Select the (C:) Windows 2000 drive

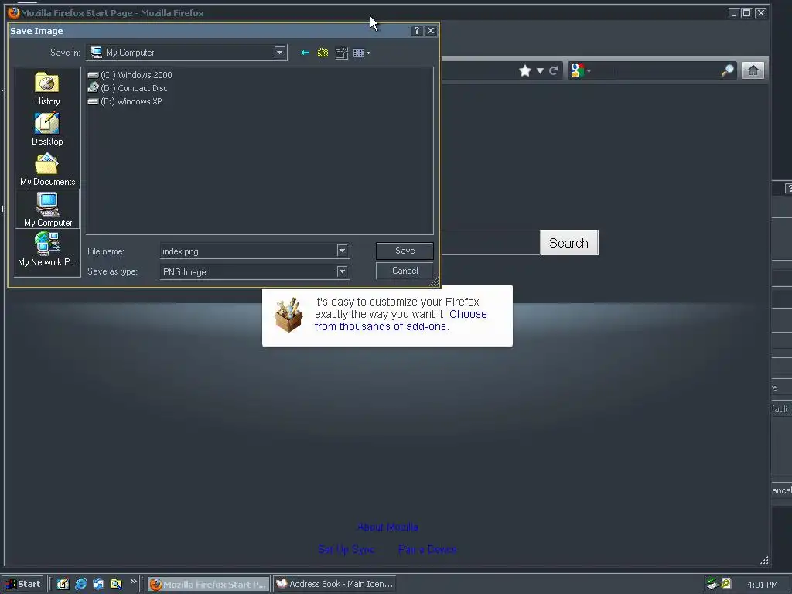pos(130,75)
